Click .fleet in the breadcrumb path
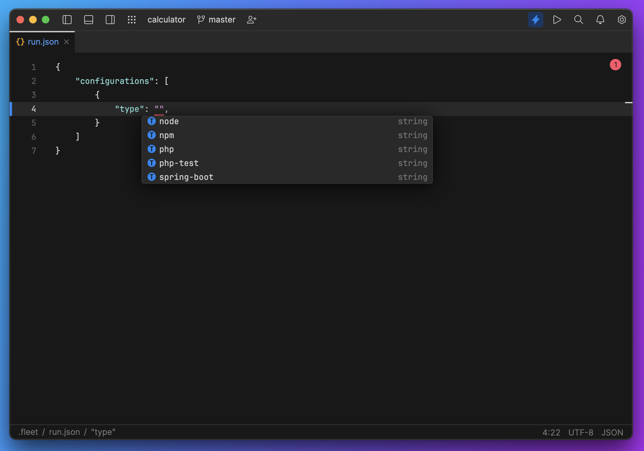Image resolution: width=644 pixels, height=451 pixels. click(28, 432)
